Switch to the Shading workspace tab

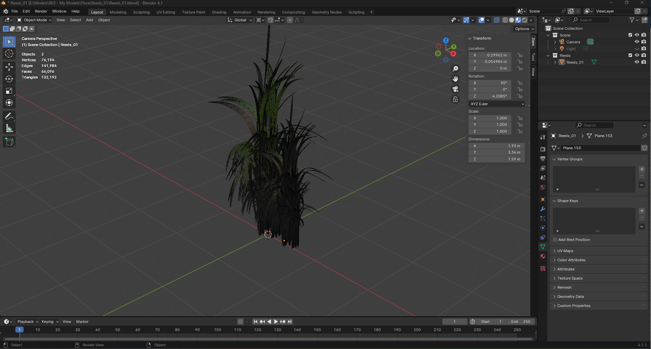219,12
